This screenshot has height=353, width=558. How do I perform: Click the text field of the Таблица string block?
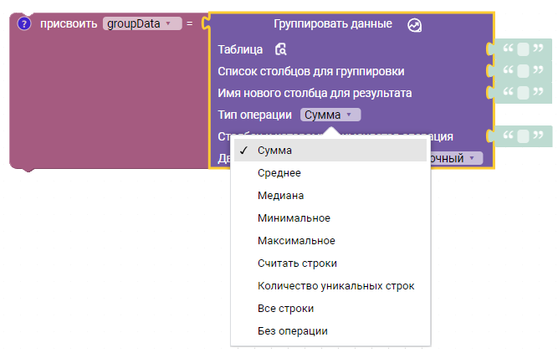523,49
